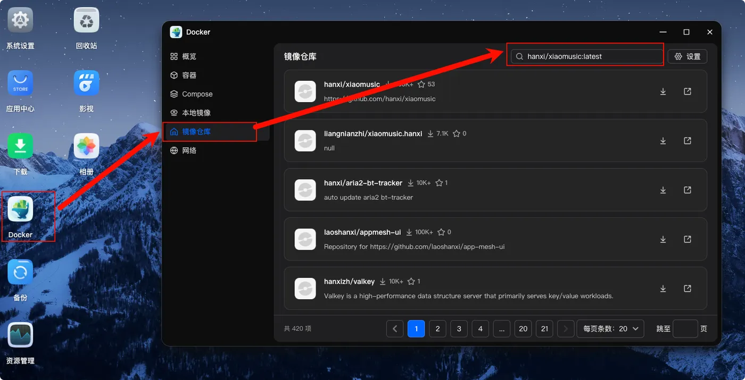Click hanxi/xiaomusic repository name
Image resolution: width=745 pixels, height=380 pixels.
352,85
